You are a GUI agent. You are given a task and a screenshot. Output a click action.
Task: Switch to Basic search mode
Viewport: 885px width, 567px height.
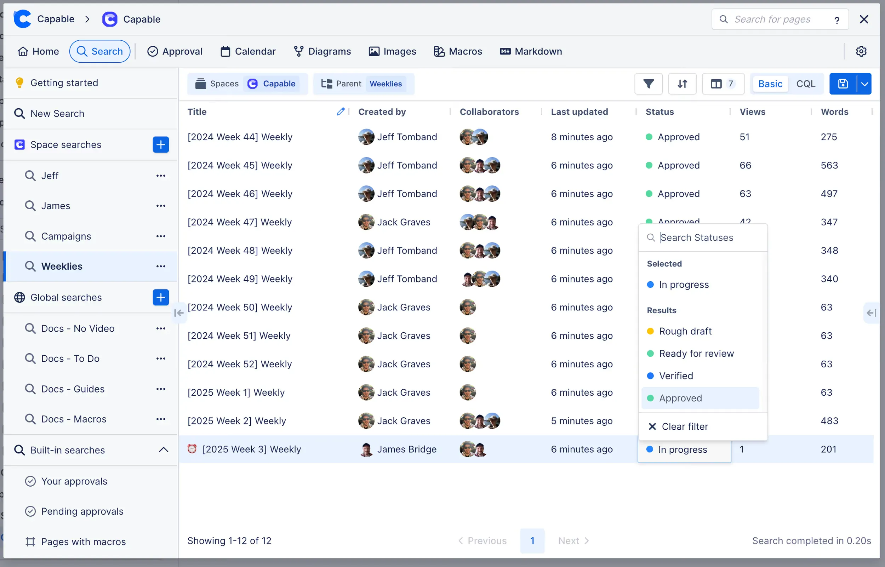[770, 84]
